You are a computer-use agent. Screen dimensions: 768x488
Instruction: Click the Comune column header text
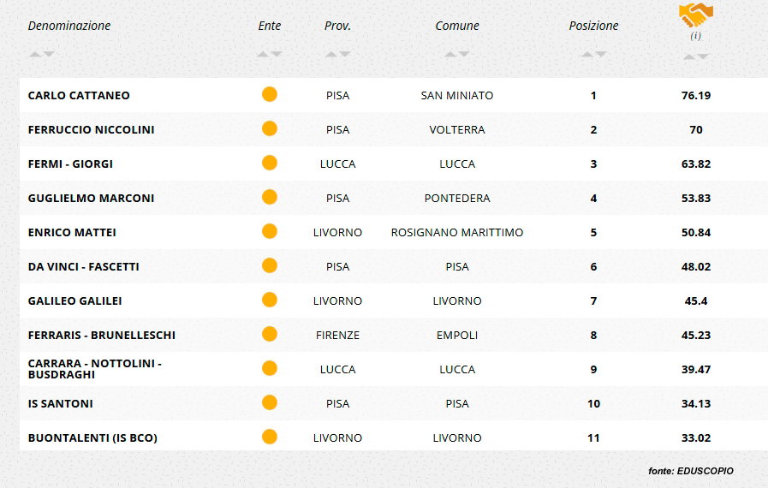(x=457, y=26)
